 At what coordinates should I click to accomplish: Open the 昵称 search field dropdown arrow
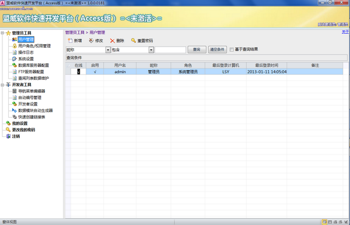point(108,50)
